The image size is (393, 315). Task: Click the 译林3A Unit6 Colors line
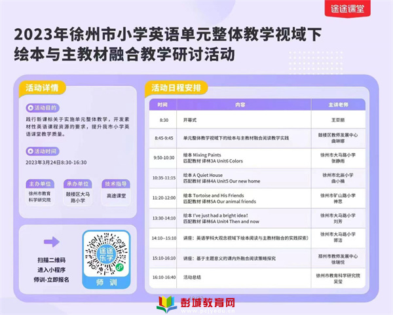coord(213,161)
